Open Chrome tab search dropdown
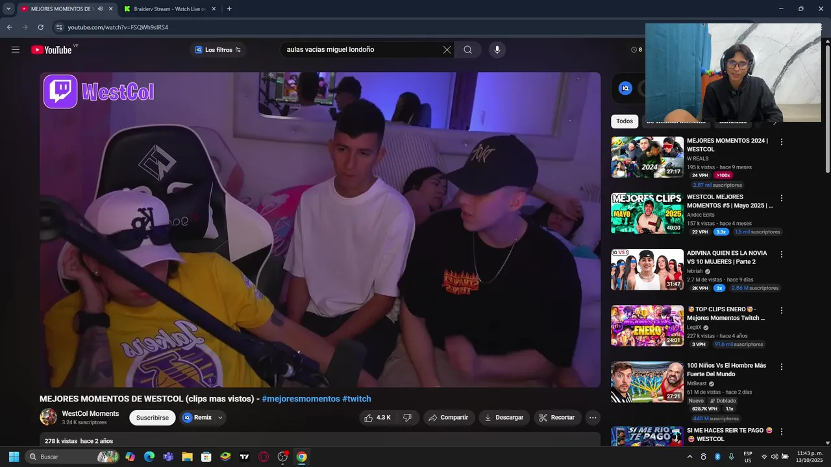This screenshot has height=467, width=831. [x=8, y=9]
